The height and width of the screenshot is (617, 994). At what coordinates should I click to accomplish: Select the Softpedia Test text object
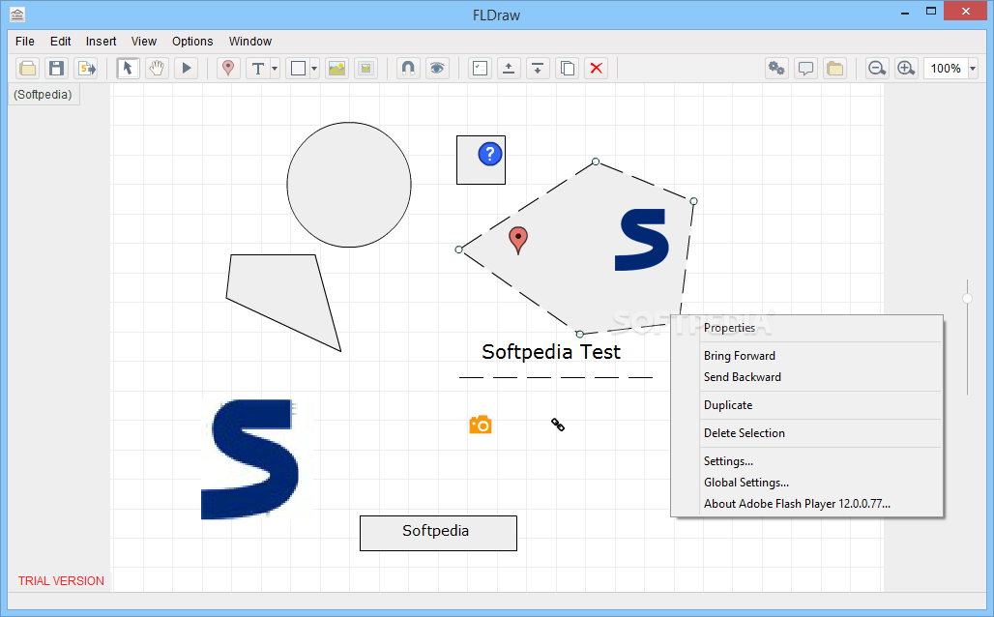(551, 352)
